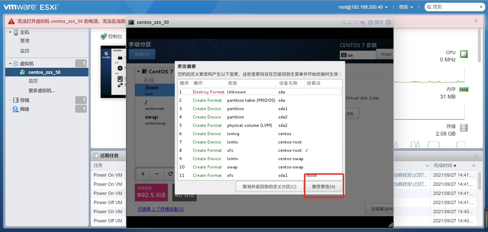The height and width of the screenshot is (232, 488).
Task: Click the storage disk icon beside 2.08 GB
Action: pos(464,128)
